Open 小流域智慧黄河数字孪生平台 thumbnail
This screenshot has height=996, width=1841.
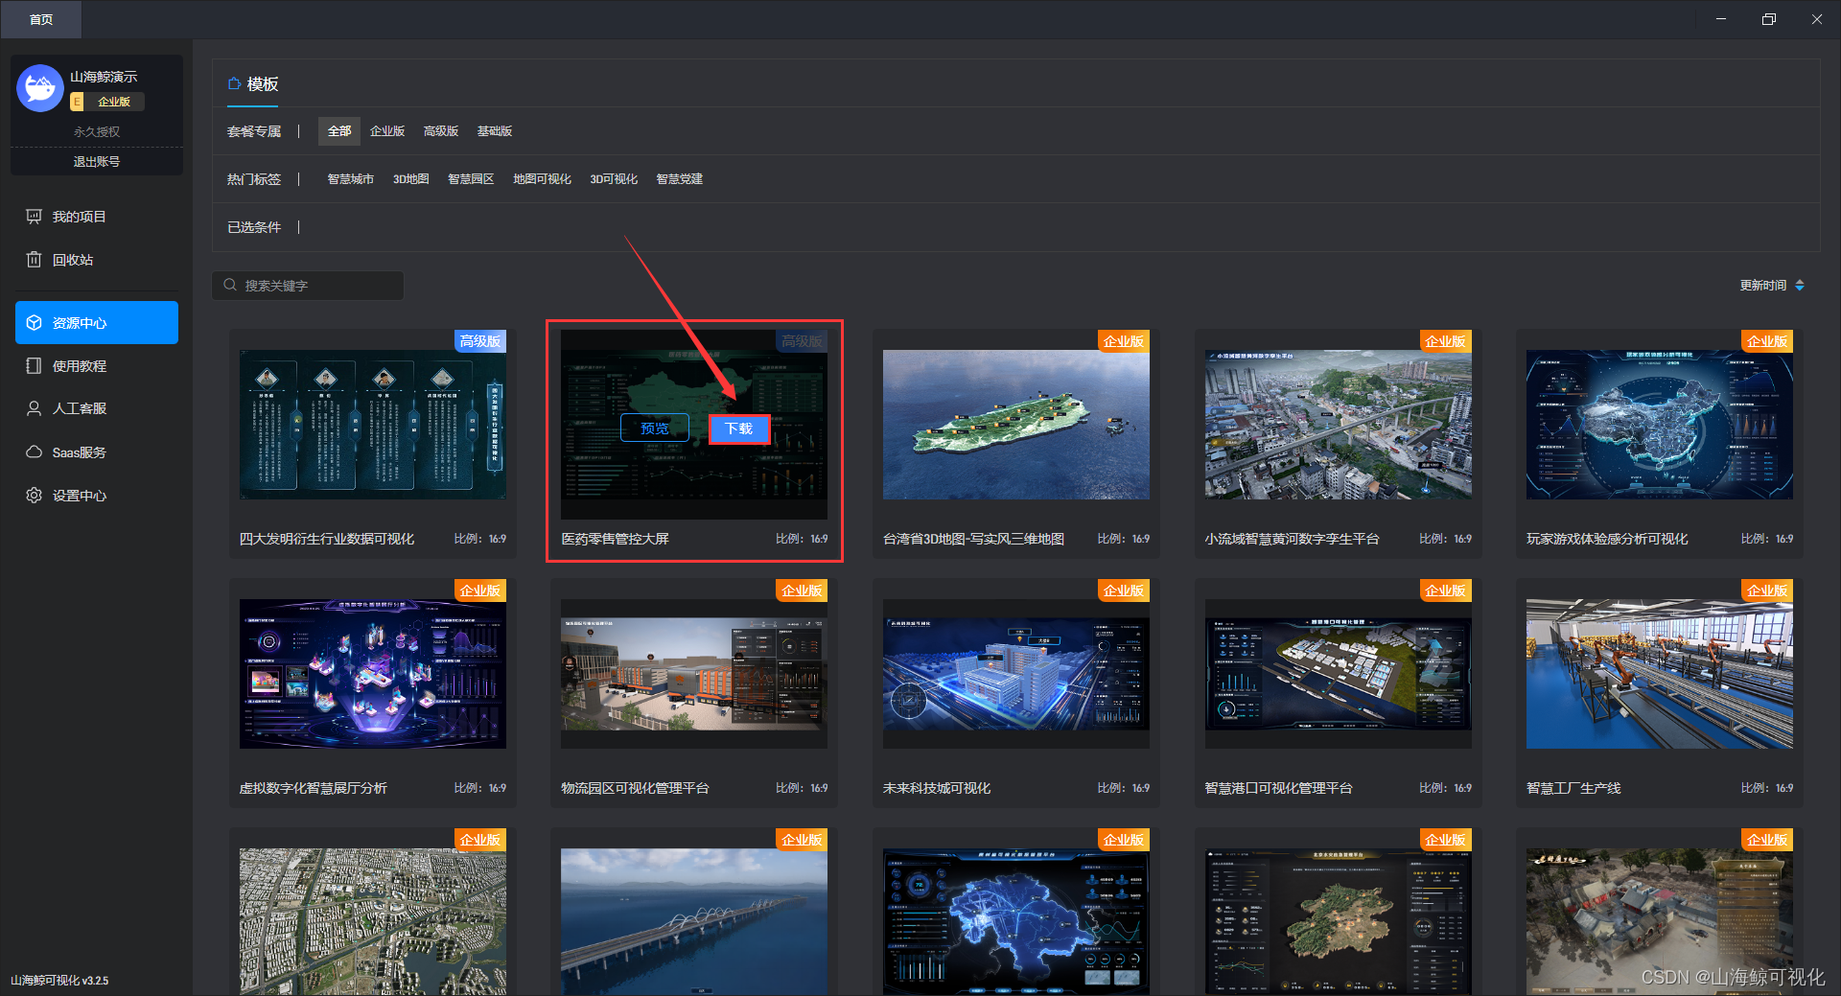click(1338, 425)
